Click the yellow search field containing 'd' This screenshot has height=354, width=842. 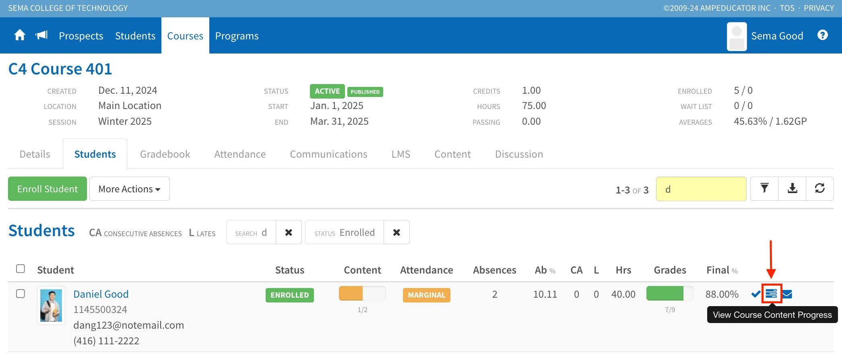click(701, 189)
